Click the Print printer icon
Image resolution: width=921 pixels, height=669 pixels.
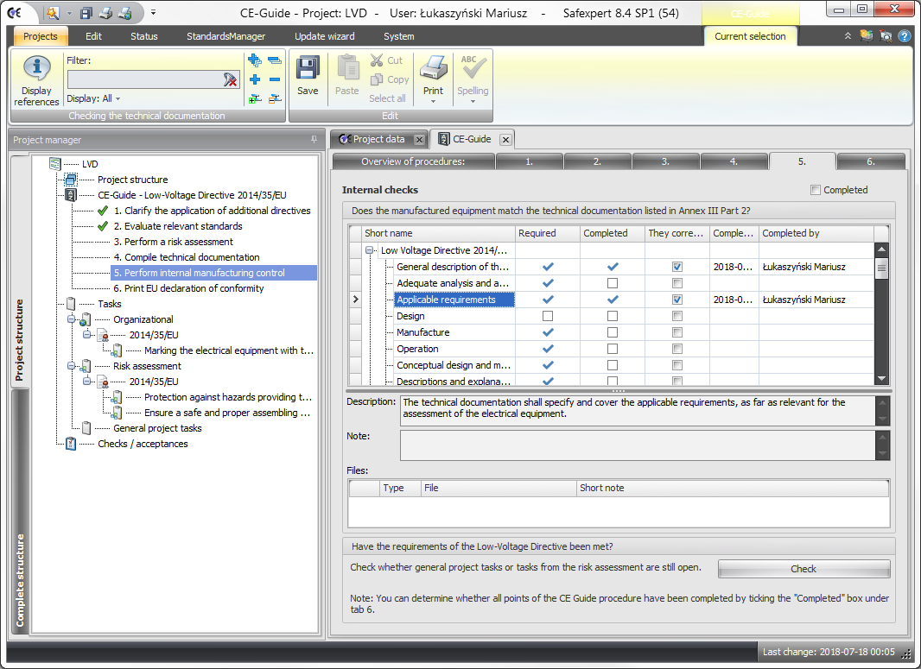[433, 69]
